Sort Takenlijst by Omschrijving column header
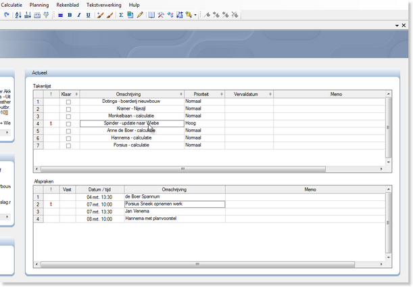Viewport: 413px width, 287px height. pyautogui.click(x=132, y=94)
